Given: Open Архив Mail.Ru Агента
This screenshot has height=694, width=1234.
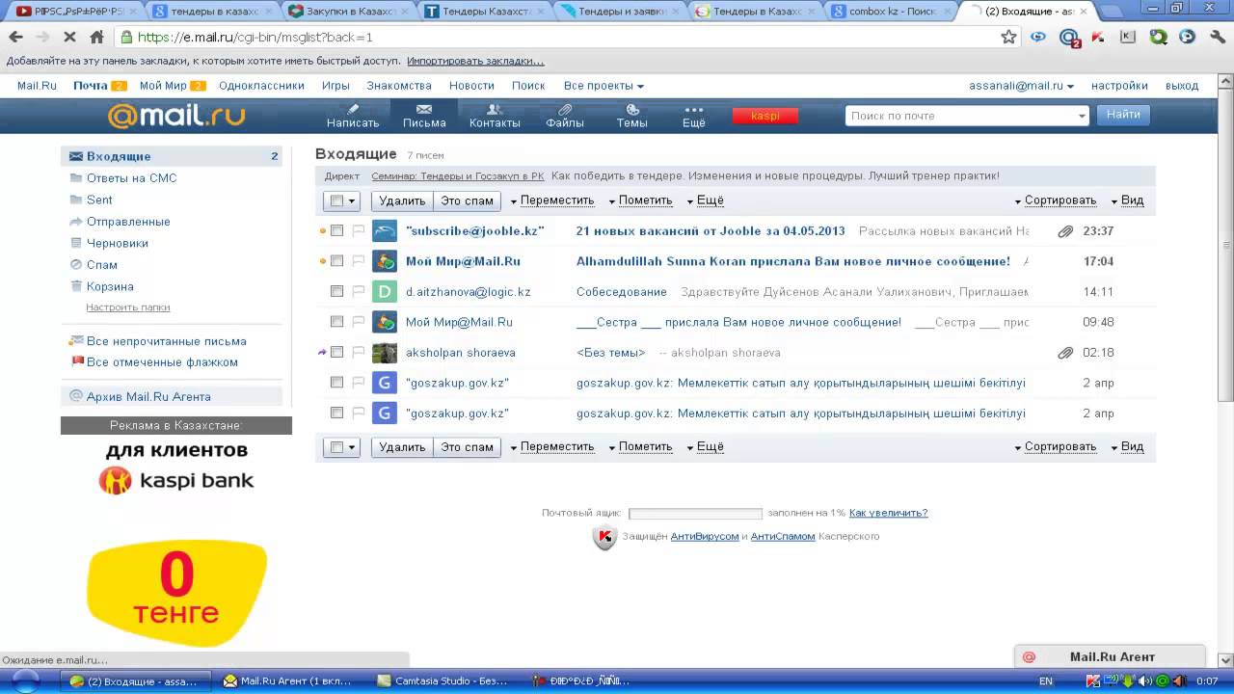Looking at the screenshot, I should (148, 396).
